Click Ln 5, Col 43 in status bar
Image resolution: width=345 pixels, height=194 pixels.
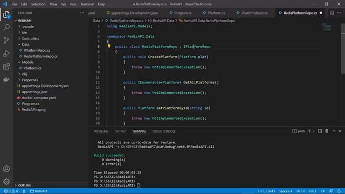tap(266, 191)
